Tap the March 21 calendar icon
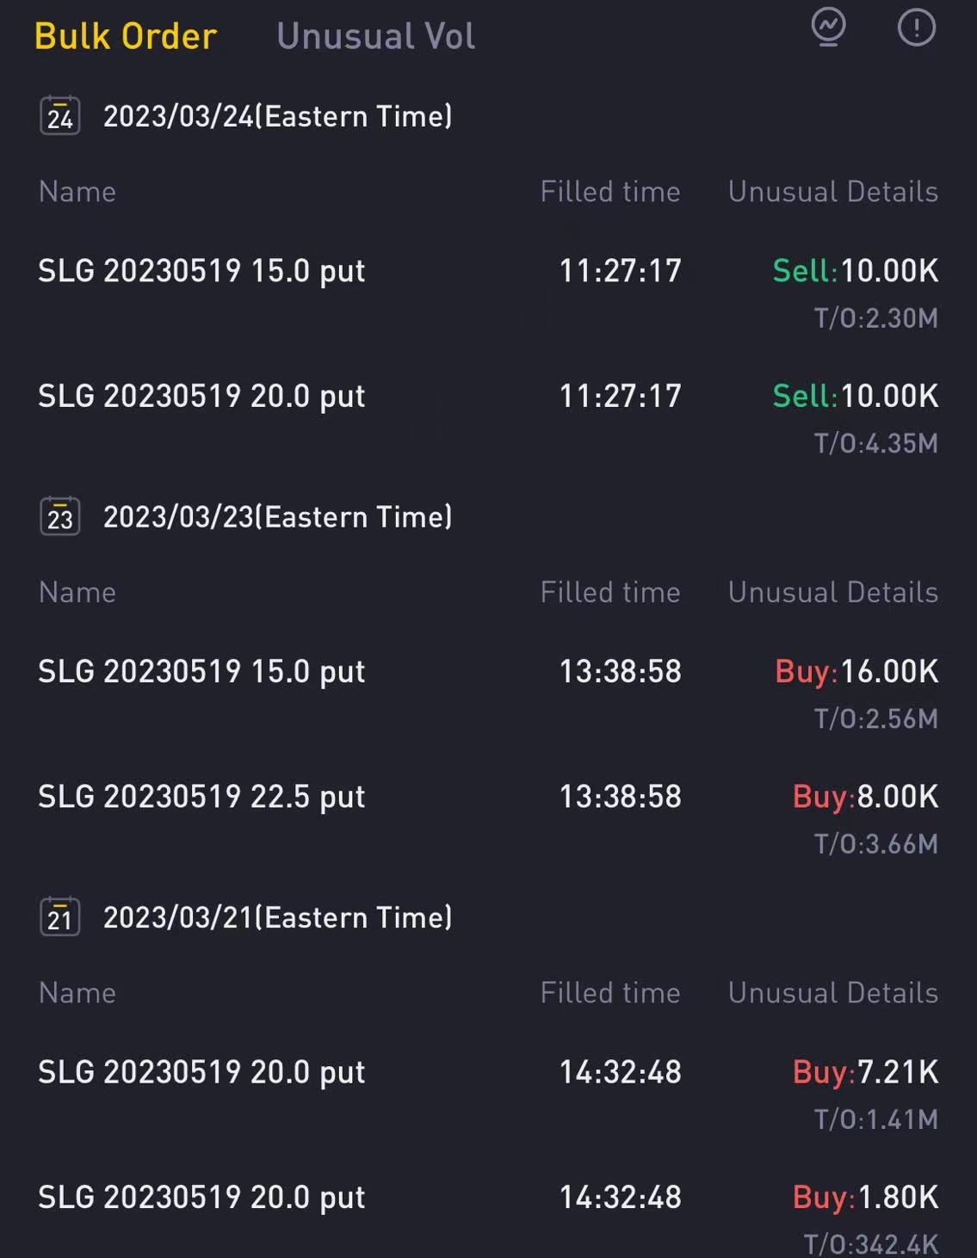This screenshot has width=977, height=1258. click(60, 917)
